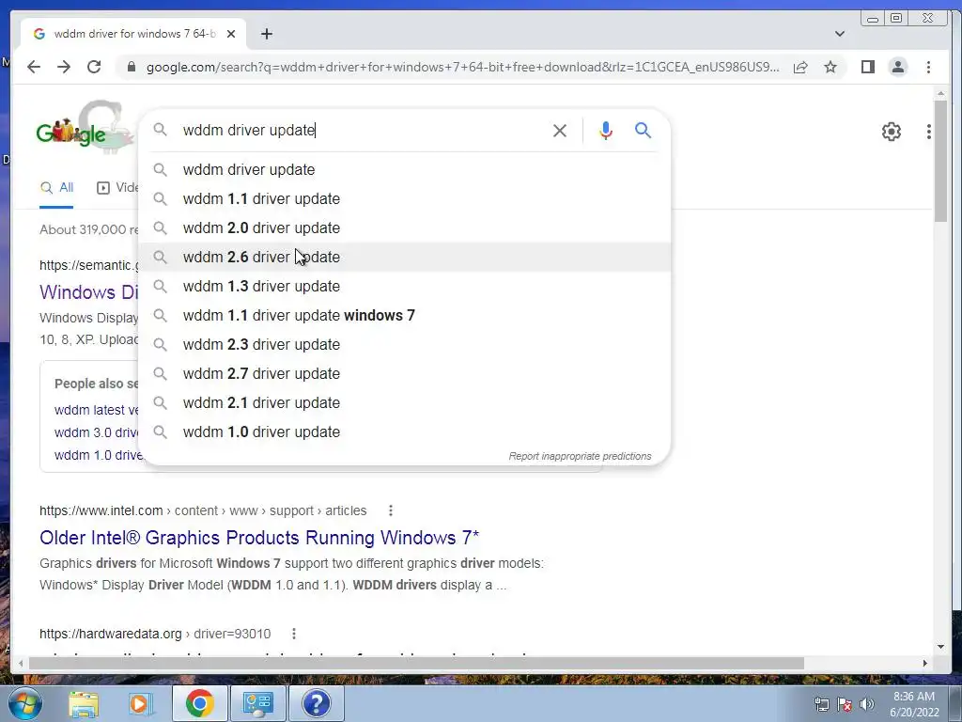
Task: Open the Windows Start menu
Action: click(24, 703)
